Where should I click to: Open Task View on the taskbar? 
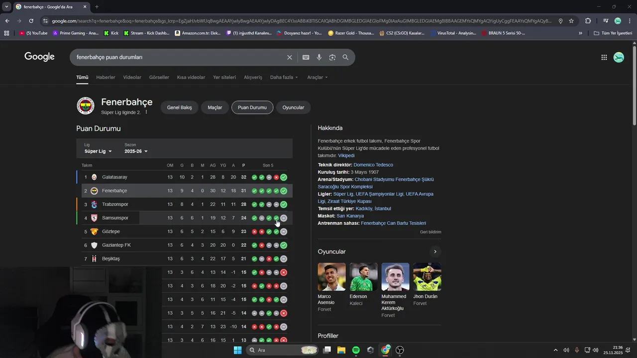(x=327, y=350)
